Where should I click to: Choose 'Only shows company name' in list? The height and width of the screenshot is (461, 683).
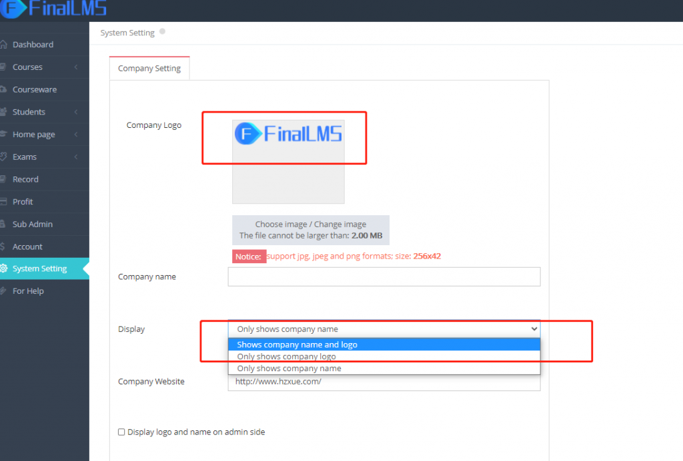[384, 368]
